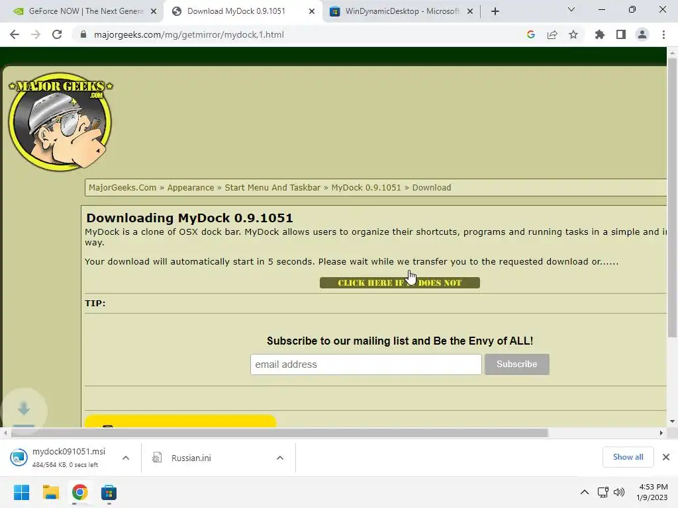The width and height of the screenshot is (678, 508).
Task: Open the volume tray icon
Action: [x=619, y=492]
